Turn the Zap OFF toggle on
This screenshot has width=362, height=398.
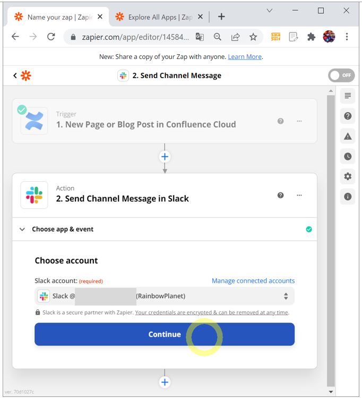click(x=341, y=75)
